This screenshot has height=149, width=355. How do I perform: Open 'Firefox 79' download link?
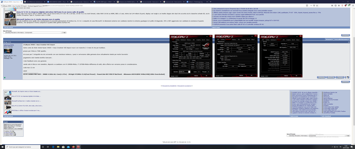327,102
